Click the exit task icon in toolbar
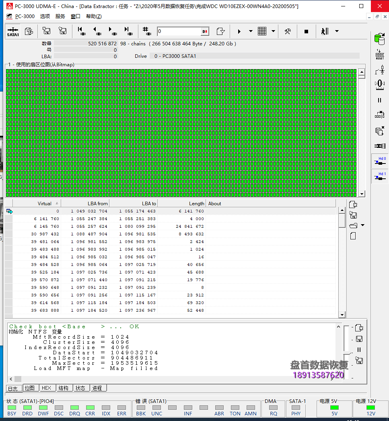Image resolution: width=389 pixels, height=421 pixels. (x=325, y=31)
